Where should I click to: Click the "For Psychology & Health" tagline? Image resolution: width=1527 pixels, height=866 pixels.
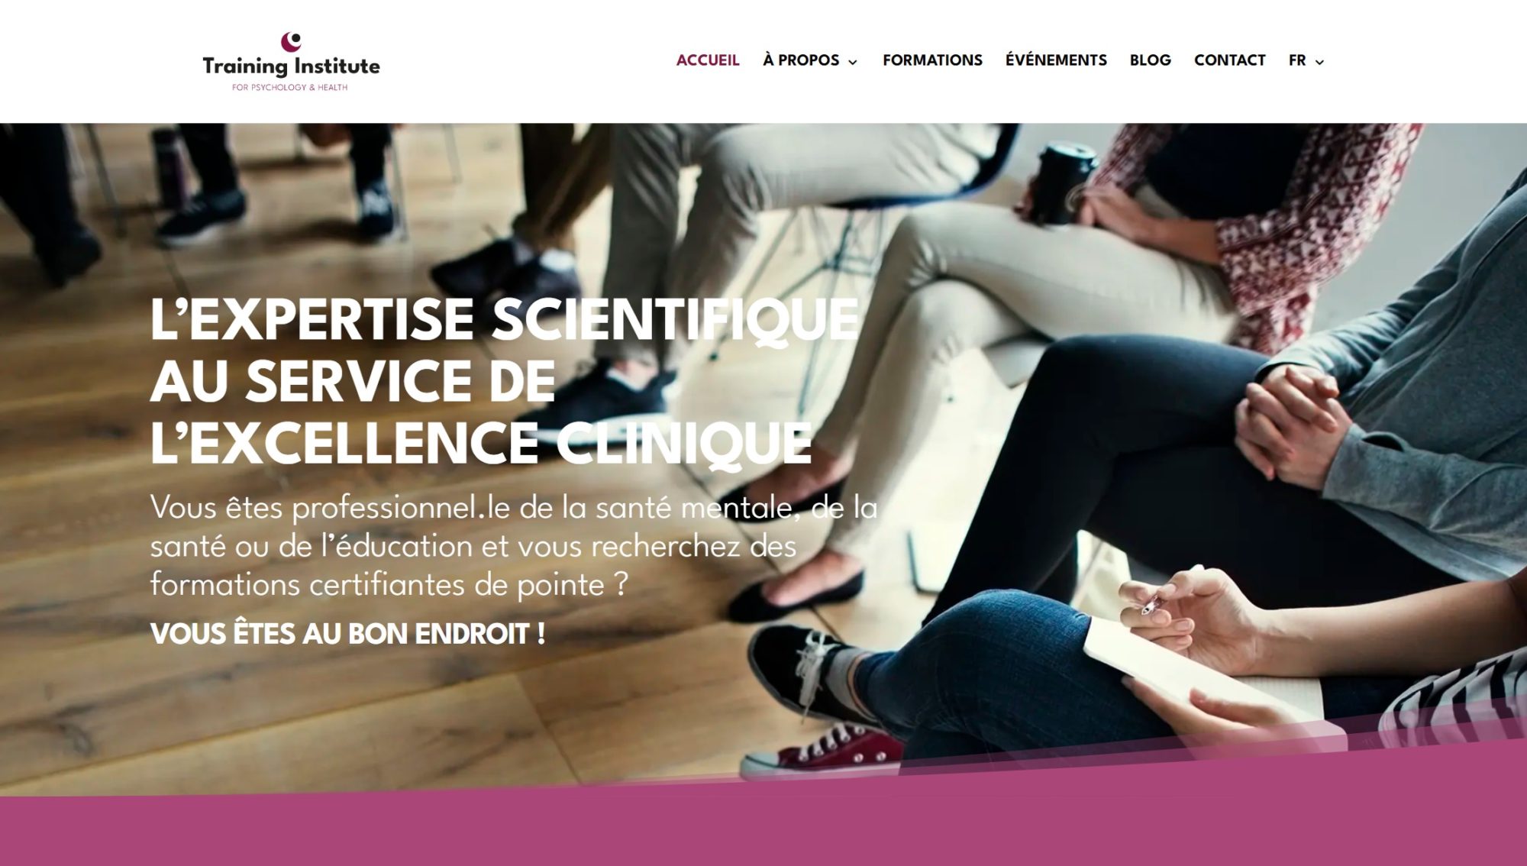(x=290, y=88)
